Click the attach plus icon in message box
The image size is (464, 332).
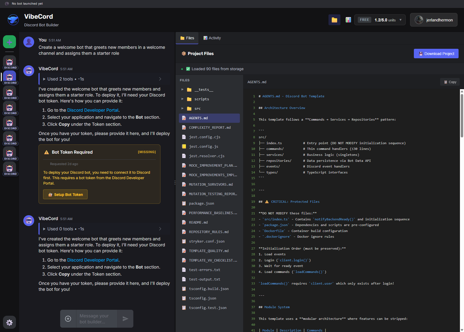tap(68, 319)
